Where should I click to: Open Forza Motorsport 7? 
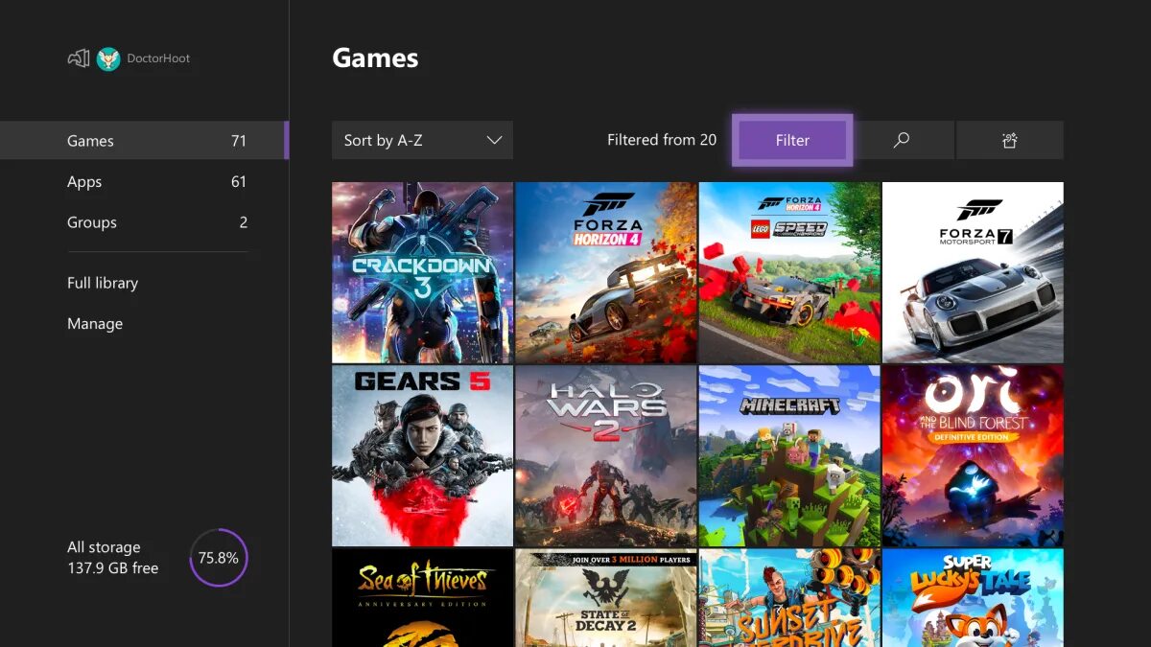point(972,272)
